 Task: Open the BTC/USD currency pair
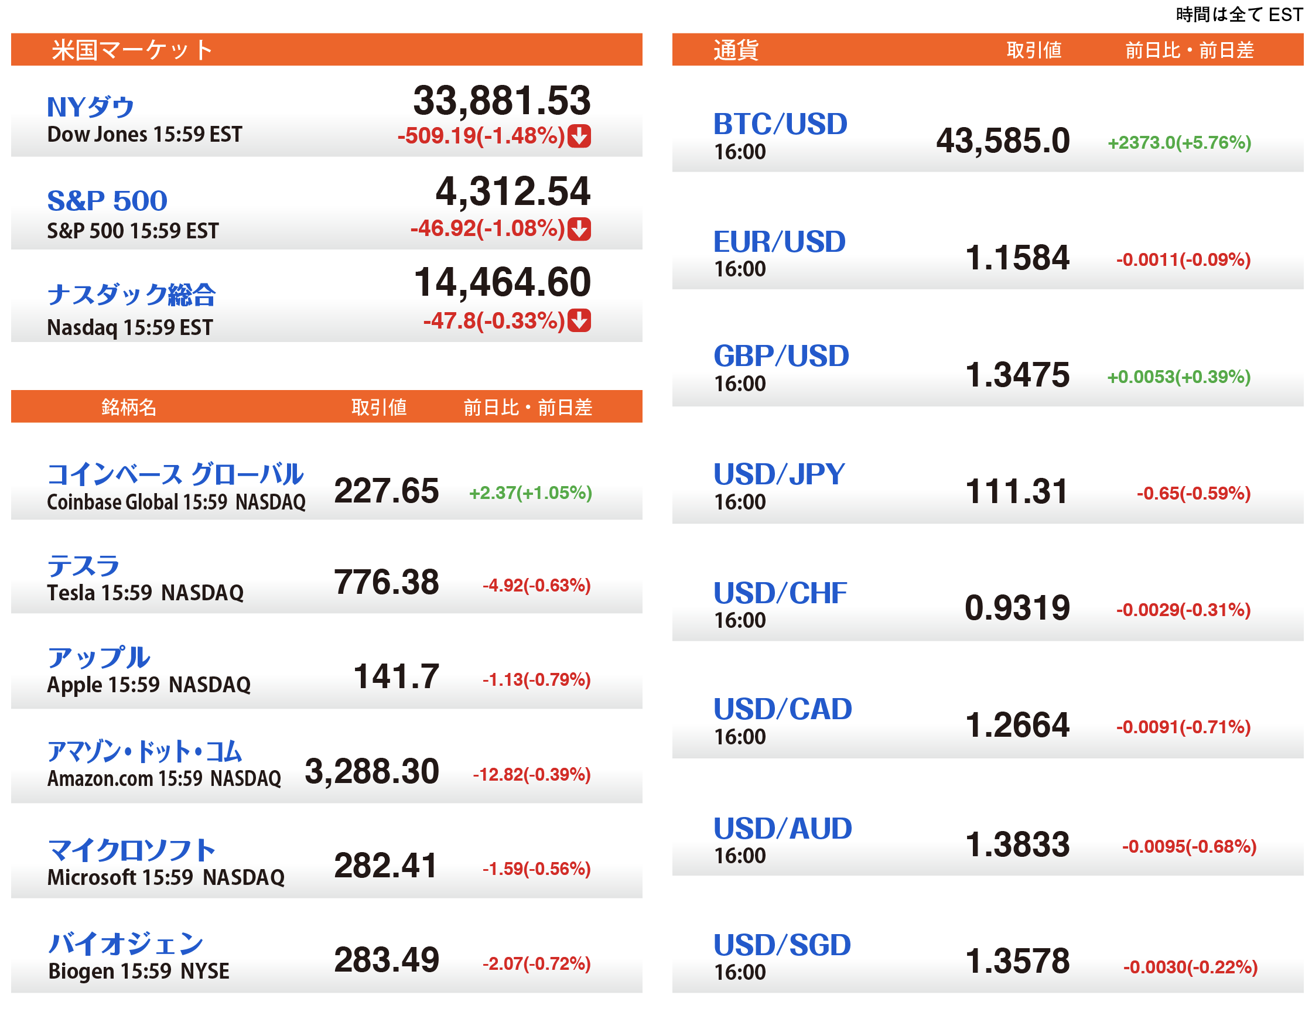point(780,124)
